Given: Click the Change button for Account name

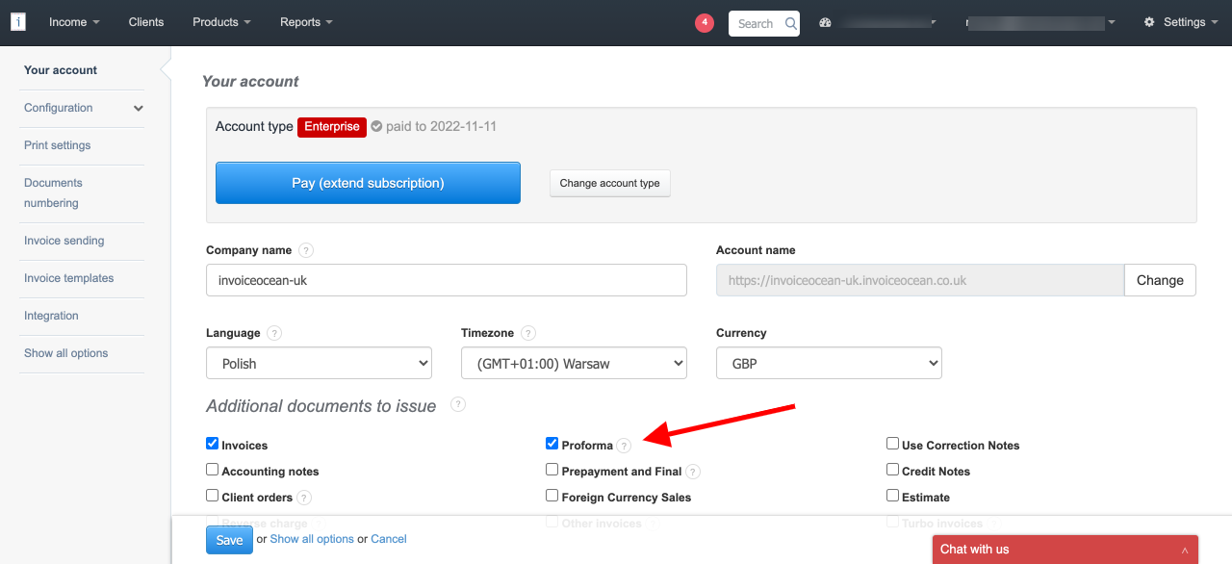Looking at the screenshot, I should tap(1160, 280).
